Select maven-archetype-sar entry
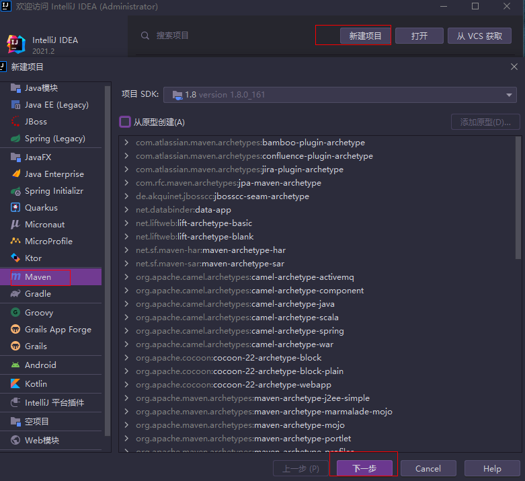525x481 pixels. (210, 264)
